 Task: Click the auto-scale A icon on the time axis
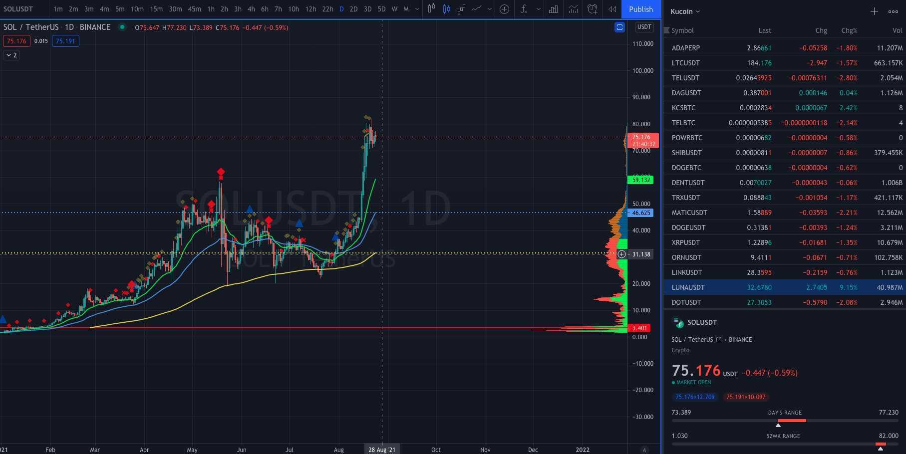tap(644, 450)
